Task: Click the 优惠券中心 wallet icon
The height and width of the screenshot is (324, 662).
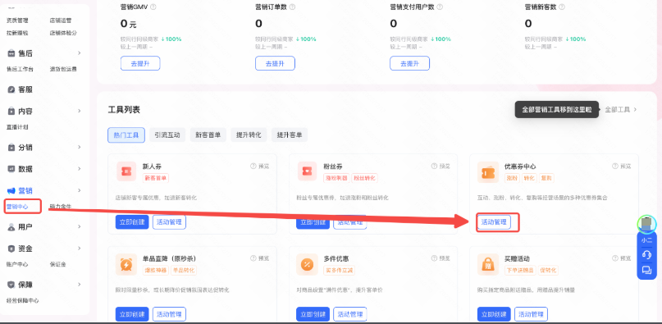Action: (488, 173)
